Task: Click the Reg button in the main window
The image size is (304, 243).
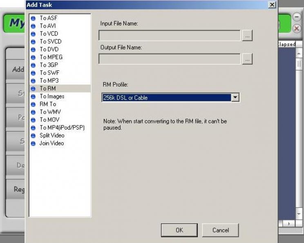Action: 16,189
